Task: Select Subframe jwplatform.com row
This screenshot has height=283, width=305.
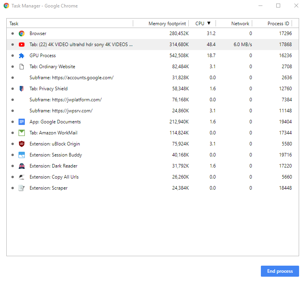Action: pos(152,100)
